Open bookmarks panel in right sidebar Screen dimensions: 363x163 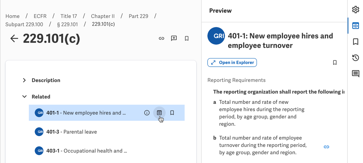[355, 42]
